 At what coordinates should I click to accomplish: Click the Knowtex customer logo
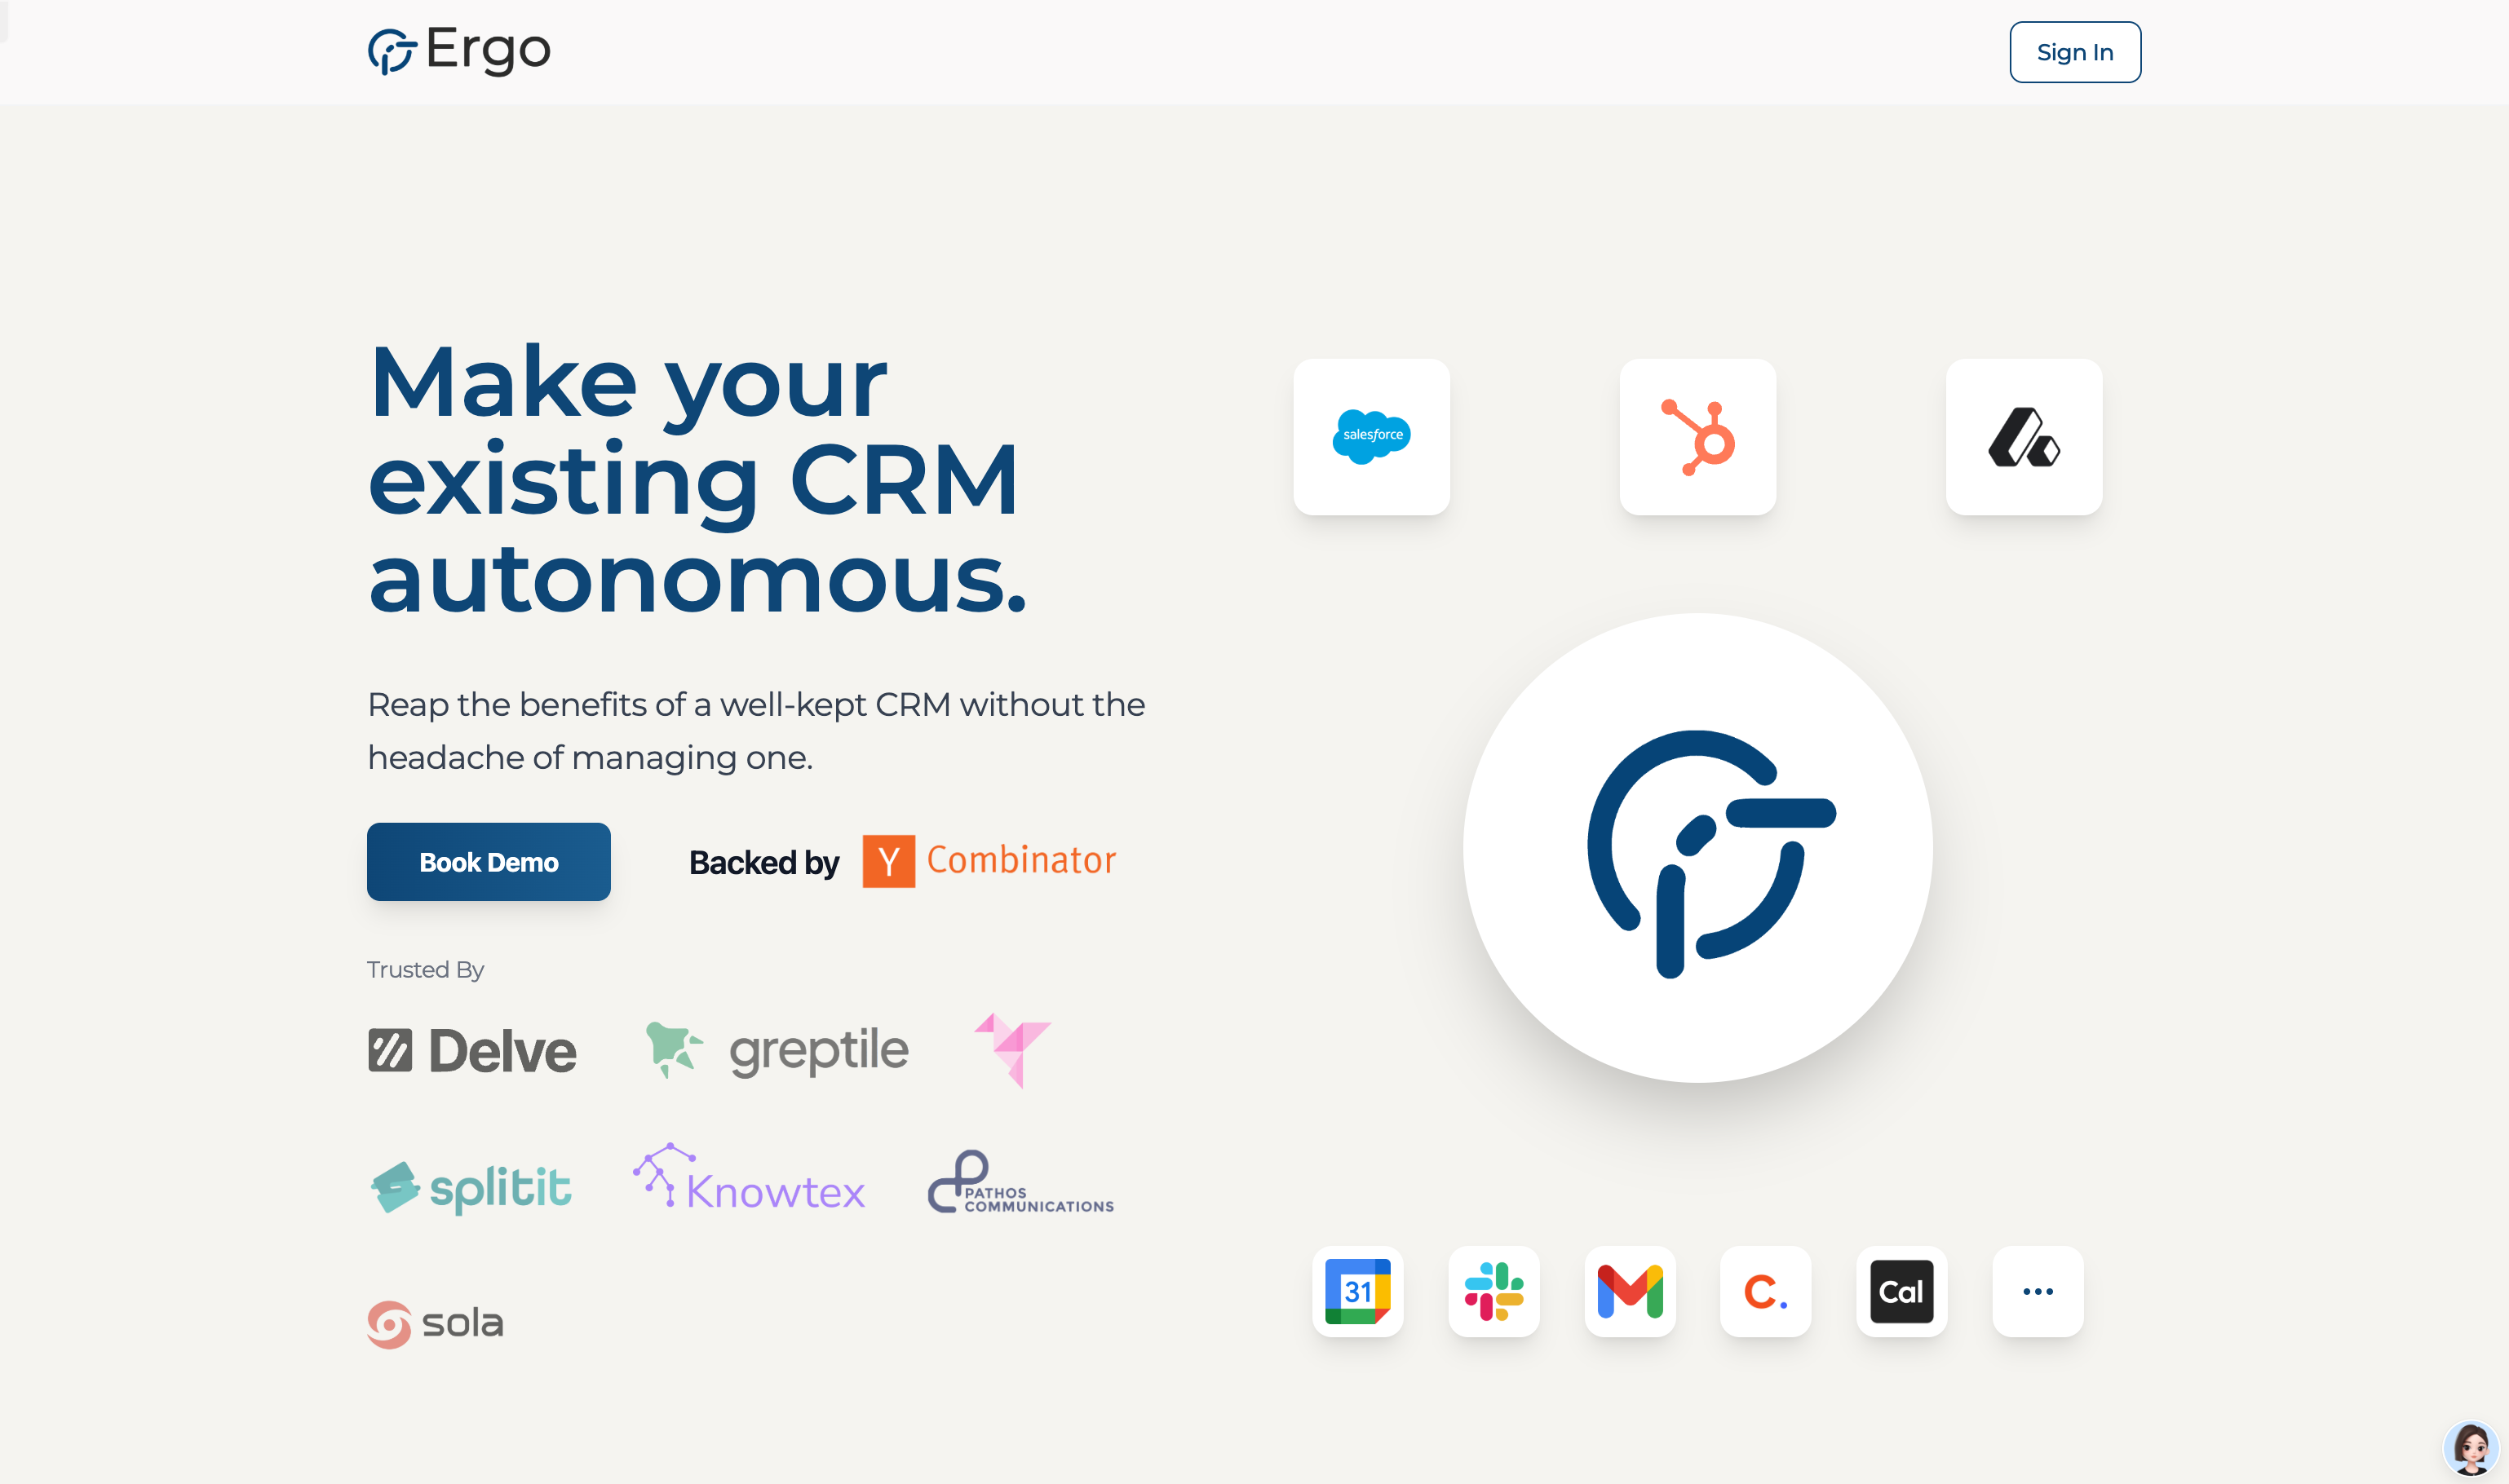(750, 1180)
